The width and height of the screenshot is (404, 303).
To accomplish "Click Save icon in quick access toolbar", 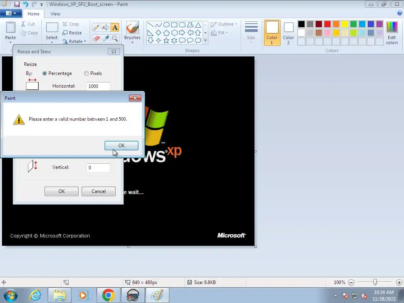I will pos(17,4).
